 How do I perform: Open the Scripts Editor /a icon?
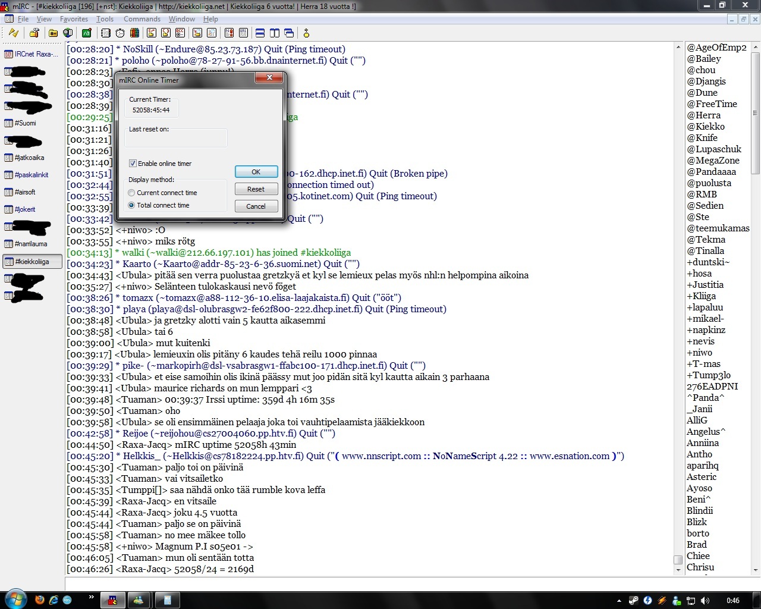(87, 33)
